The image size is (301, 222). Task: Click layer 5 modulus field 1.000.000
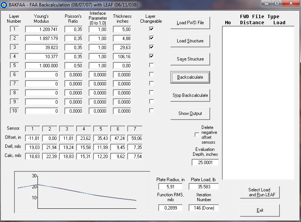42,66
